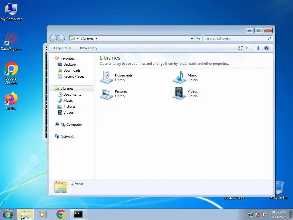Open the Music library icon in main pane
Image resolution: width=293 pixels, height=220 pixels.
(179, 77)
